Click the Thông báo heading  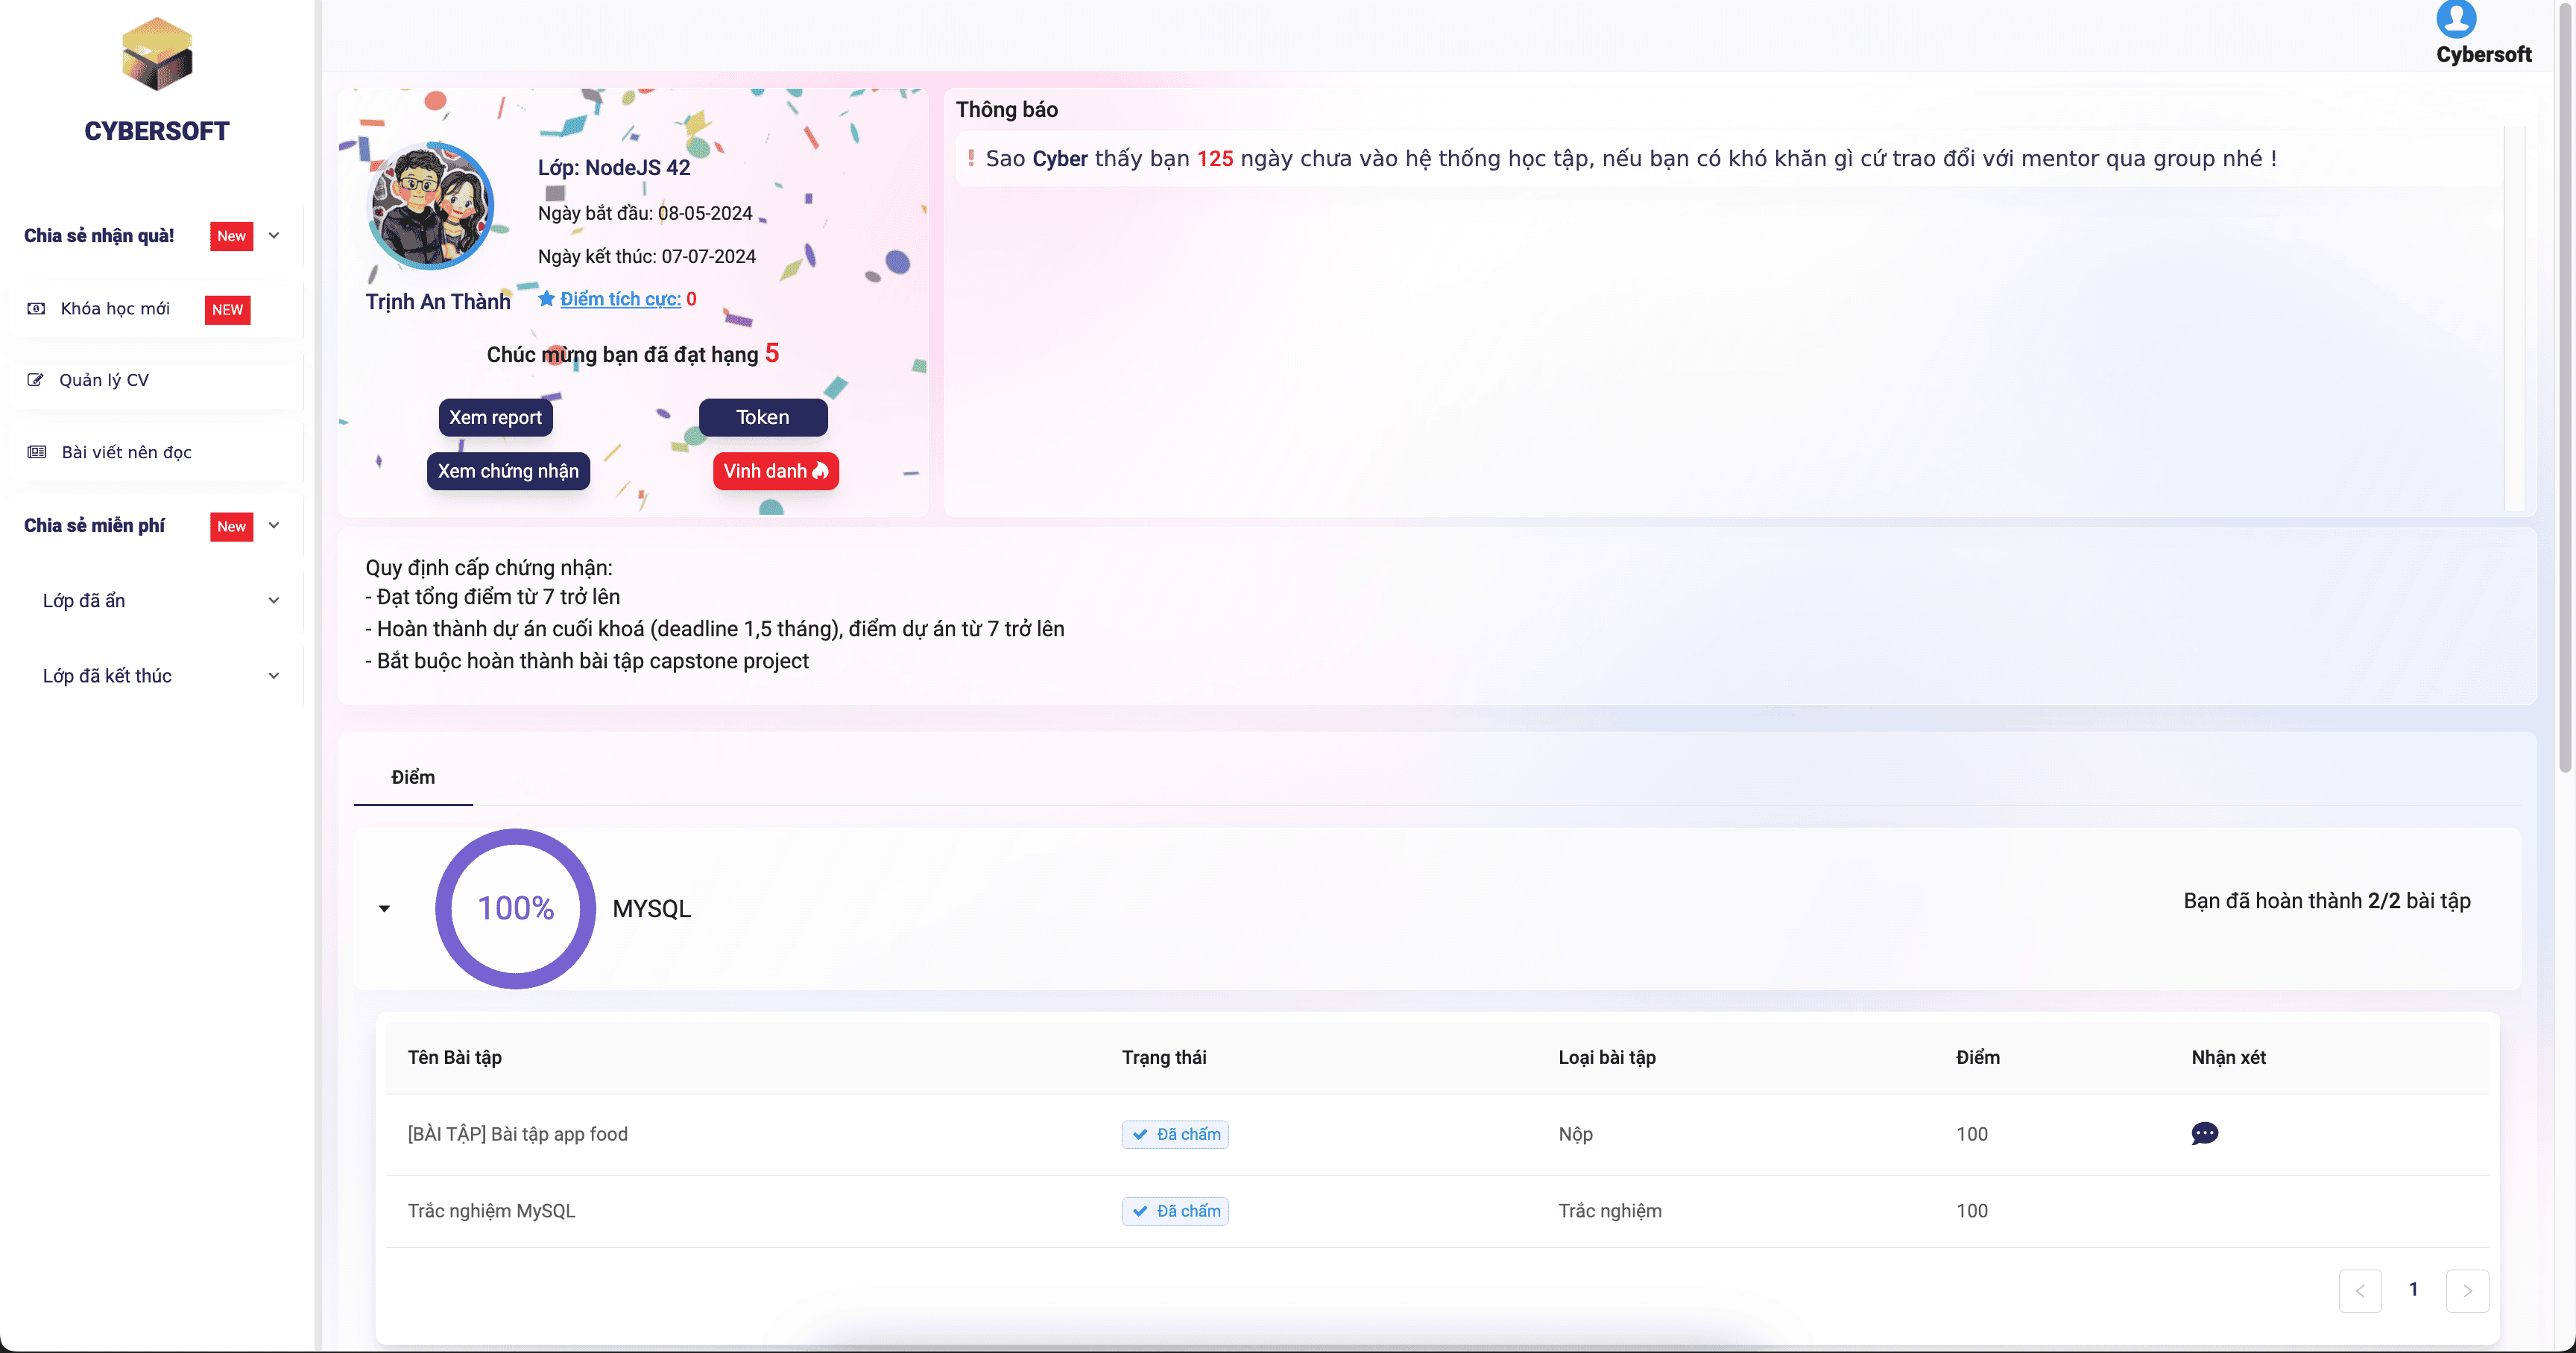click(x=1006, y=109)
